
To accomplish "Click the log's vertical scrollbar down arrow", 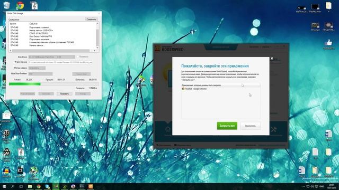I will pos(97,47).
